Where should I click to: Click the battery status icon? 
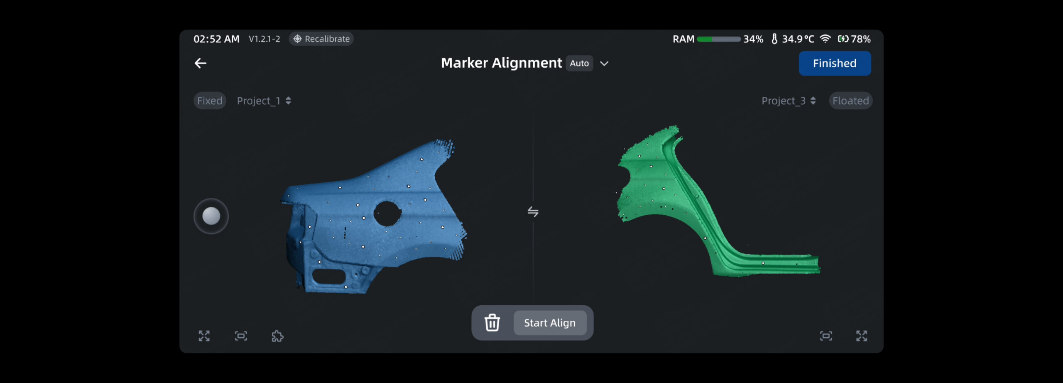point(843,39)
